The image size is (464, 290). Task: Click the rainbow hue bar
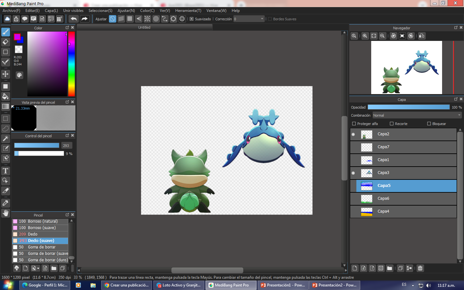72,64
